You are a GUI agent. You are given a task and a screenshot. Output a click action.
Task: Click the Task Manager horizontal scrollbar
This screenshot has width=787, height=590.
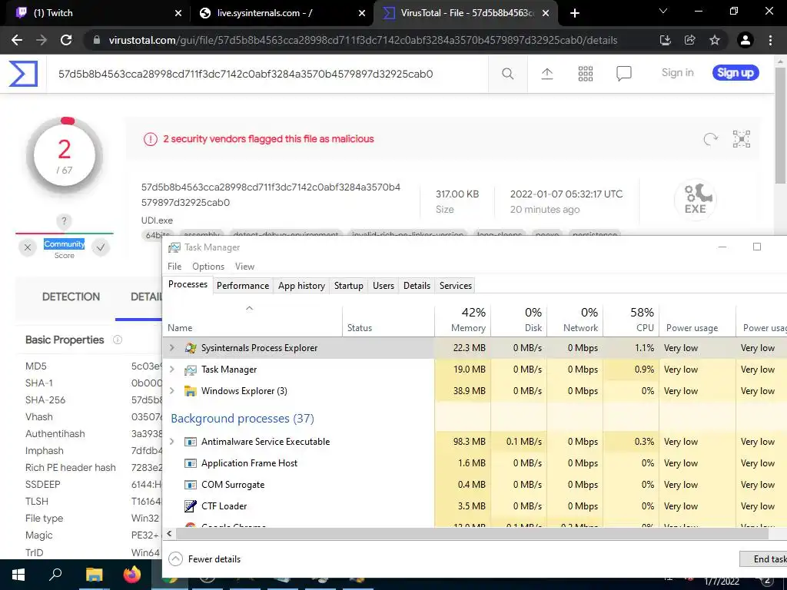click(472, 534)
